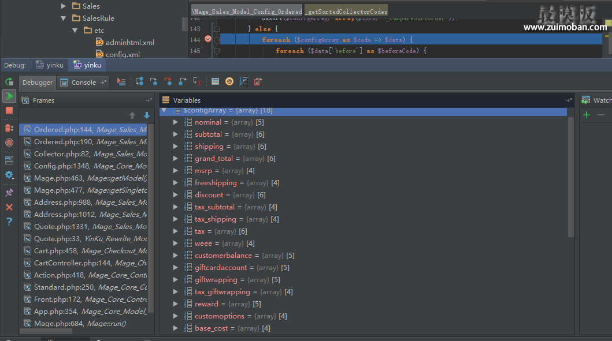Collapse the $configArray variable node
Image resolution: width=612 pixels, height=341 pixels.
(164, 110)
